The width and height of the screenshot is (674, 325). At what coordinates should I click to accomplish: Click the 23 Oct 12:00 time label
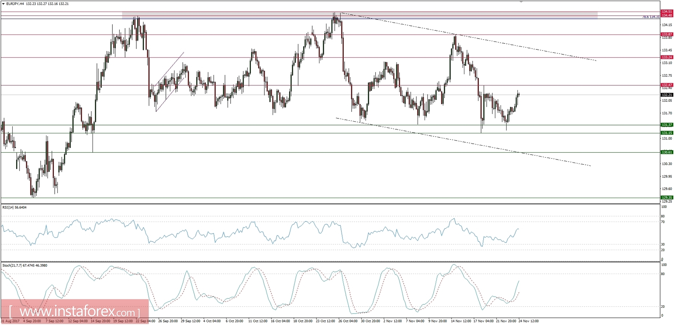click(325, 321)
